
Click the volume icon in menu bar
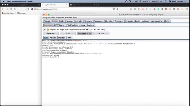tap(137, 1)
